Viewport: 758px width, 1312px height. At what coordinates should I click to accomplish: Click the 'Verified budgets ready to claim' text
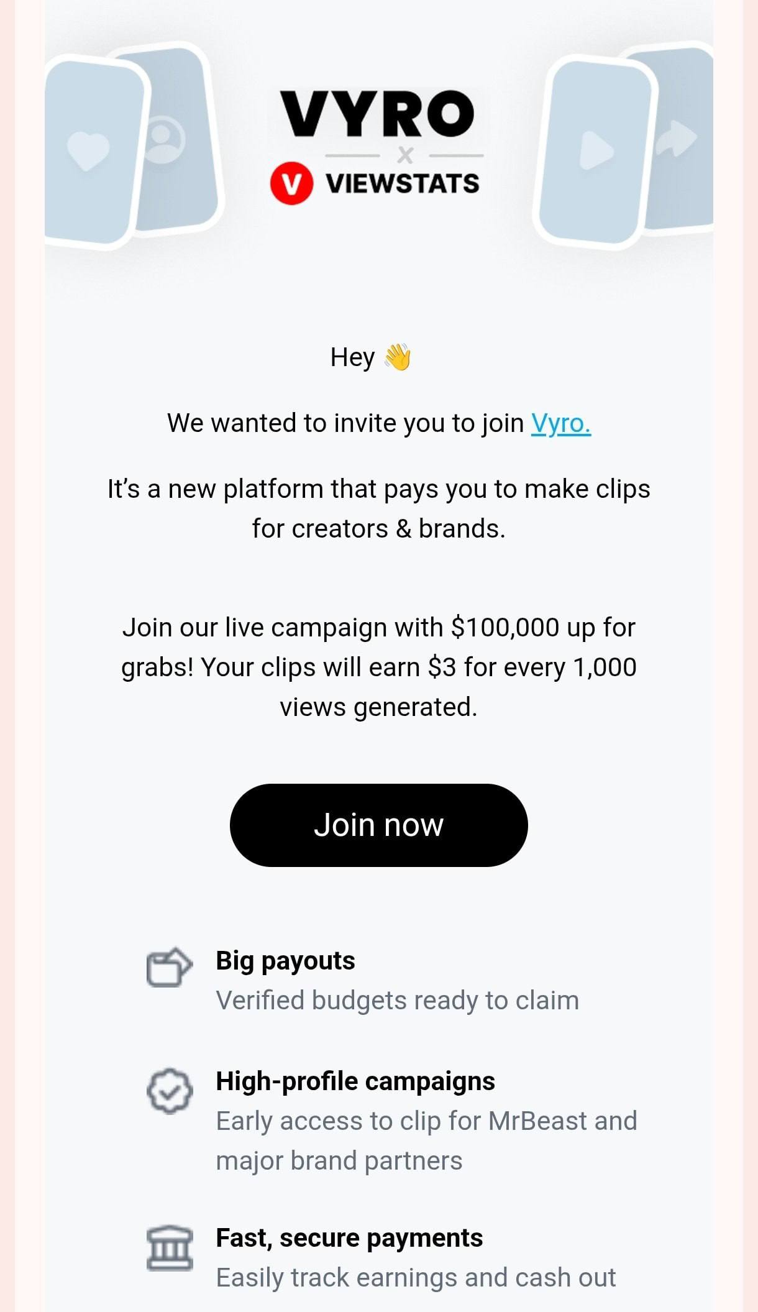click(397, 1001)
